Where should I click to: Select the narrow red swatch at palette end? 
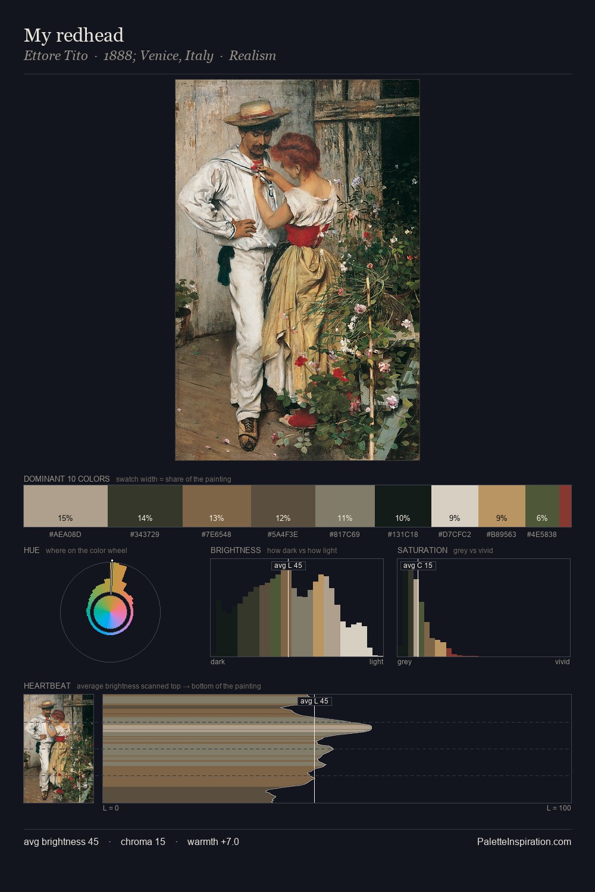pos(565,506)
